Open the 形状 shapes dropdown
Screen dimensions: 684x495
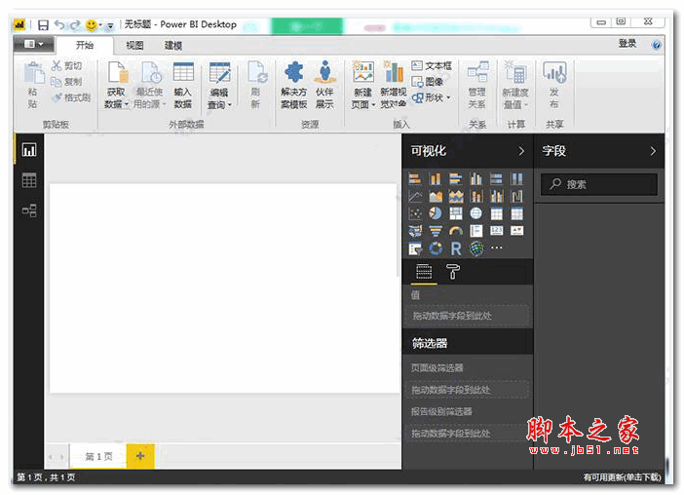[x=435, y=97]
